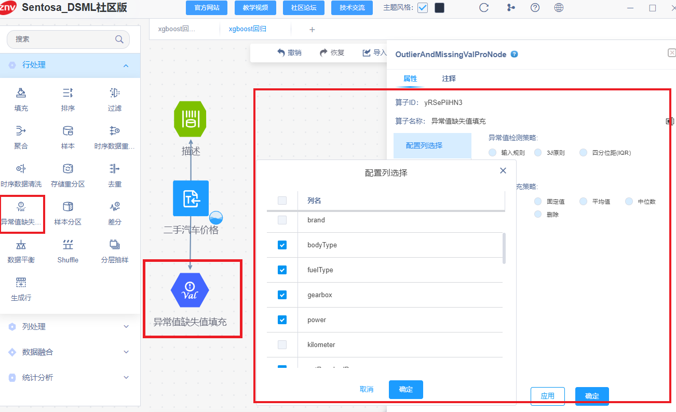Click help icon beside OutlierAndMissingValProNode title
The height and width of the screenshot is (412, 676).
tap(514, 54)
